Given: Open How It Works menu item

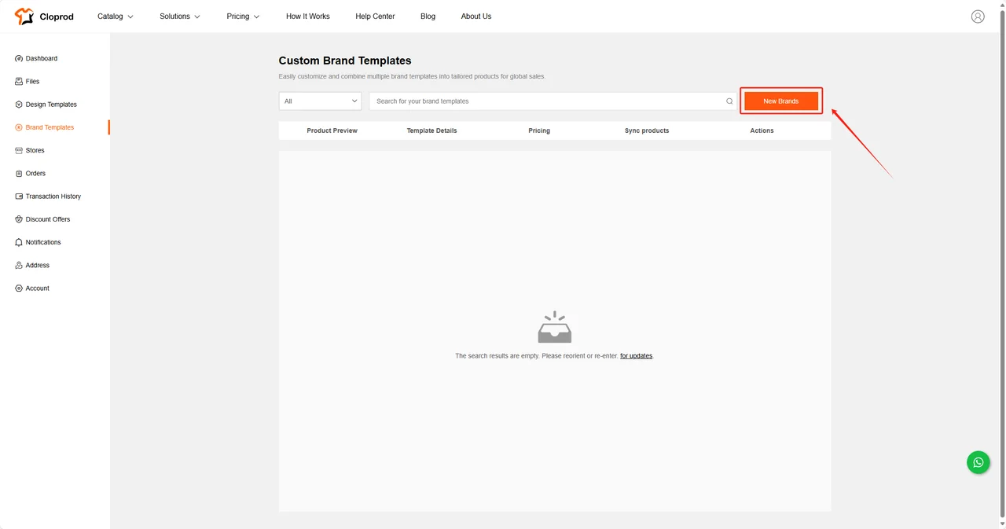Looking at the screenshot, I should click(308, 17).
